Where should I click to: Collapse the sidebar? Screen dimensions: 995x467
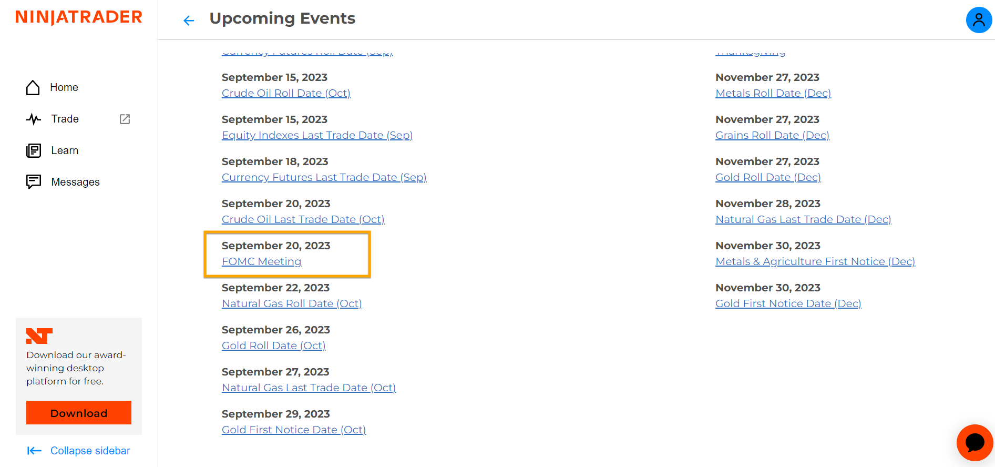79,451
